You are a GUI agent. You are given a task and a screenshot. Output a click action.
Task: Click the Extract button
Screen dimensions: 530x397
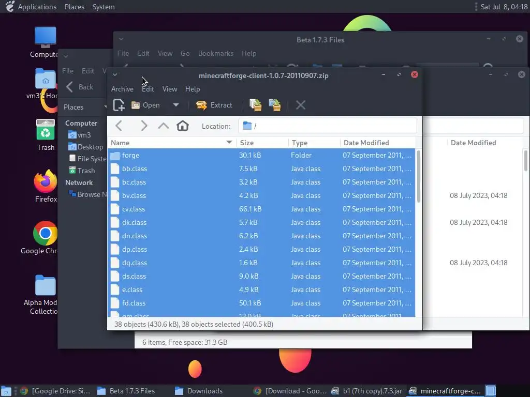[214, 105]
